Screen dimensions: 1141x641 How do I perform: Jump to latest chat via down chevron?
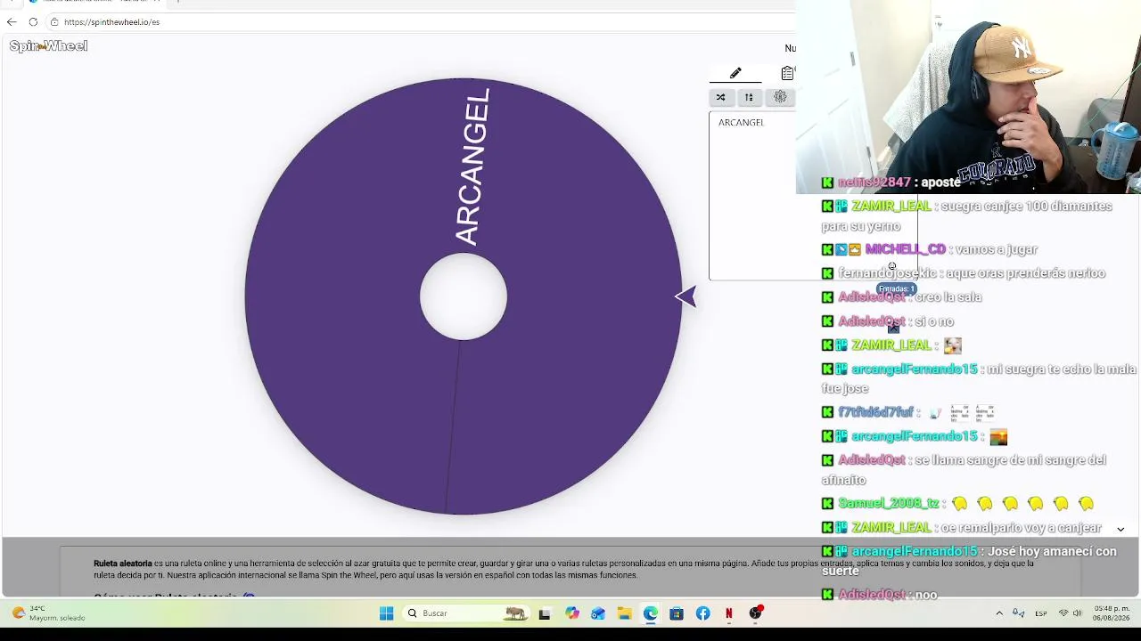[x=1120, y=529]
